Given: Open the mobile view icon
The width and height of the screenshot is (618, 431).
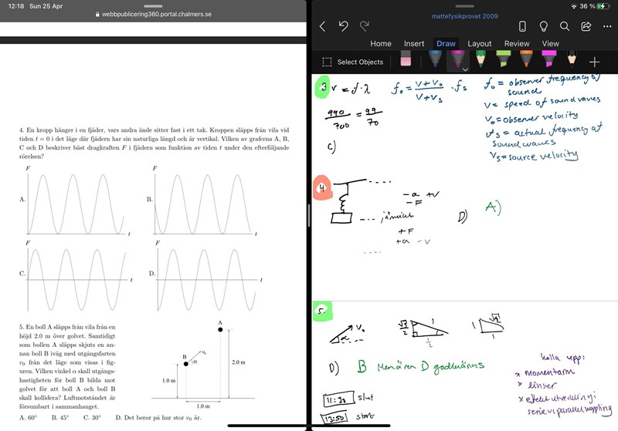Looking at the screenshot, I should [x=522, y=26].
